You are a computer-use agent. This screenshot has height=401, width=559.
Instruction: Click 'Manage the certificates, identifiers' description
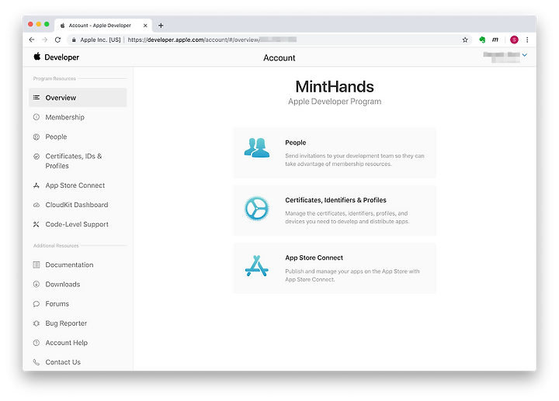pyautogui.click(x=347, y=217)
